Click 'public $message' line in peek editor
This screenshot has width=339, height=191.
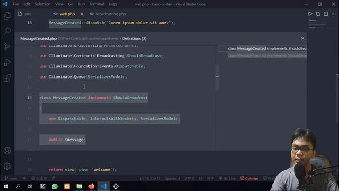click(x=67, y=140)
